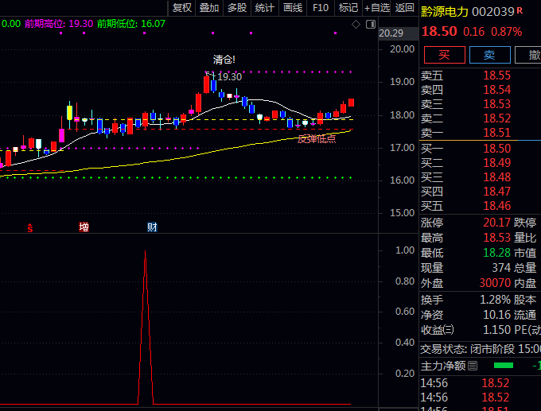Click the 标记 mark button

348,8
